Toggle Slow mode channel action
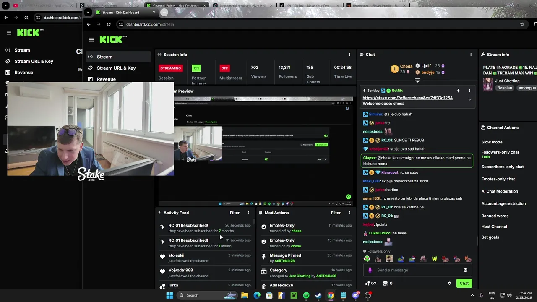Image resolution: width=537 pixels, height=302 pixels. pos(492,142)
